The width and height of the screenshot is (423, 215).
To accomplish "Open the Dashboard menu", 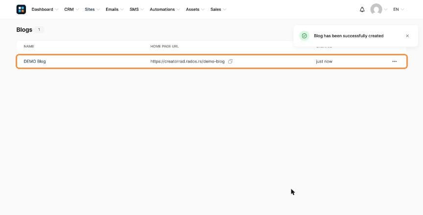I will pyautogui.click(x=43, y=9).
